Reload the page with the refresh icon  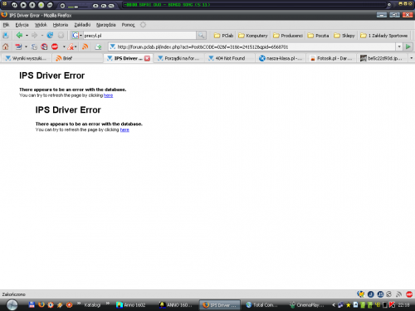pos(50,35)
